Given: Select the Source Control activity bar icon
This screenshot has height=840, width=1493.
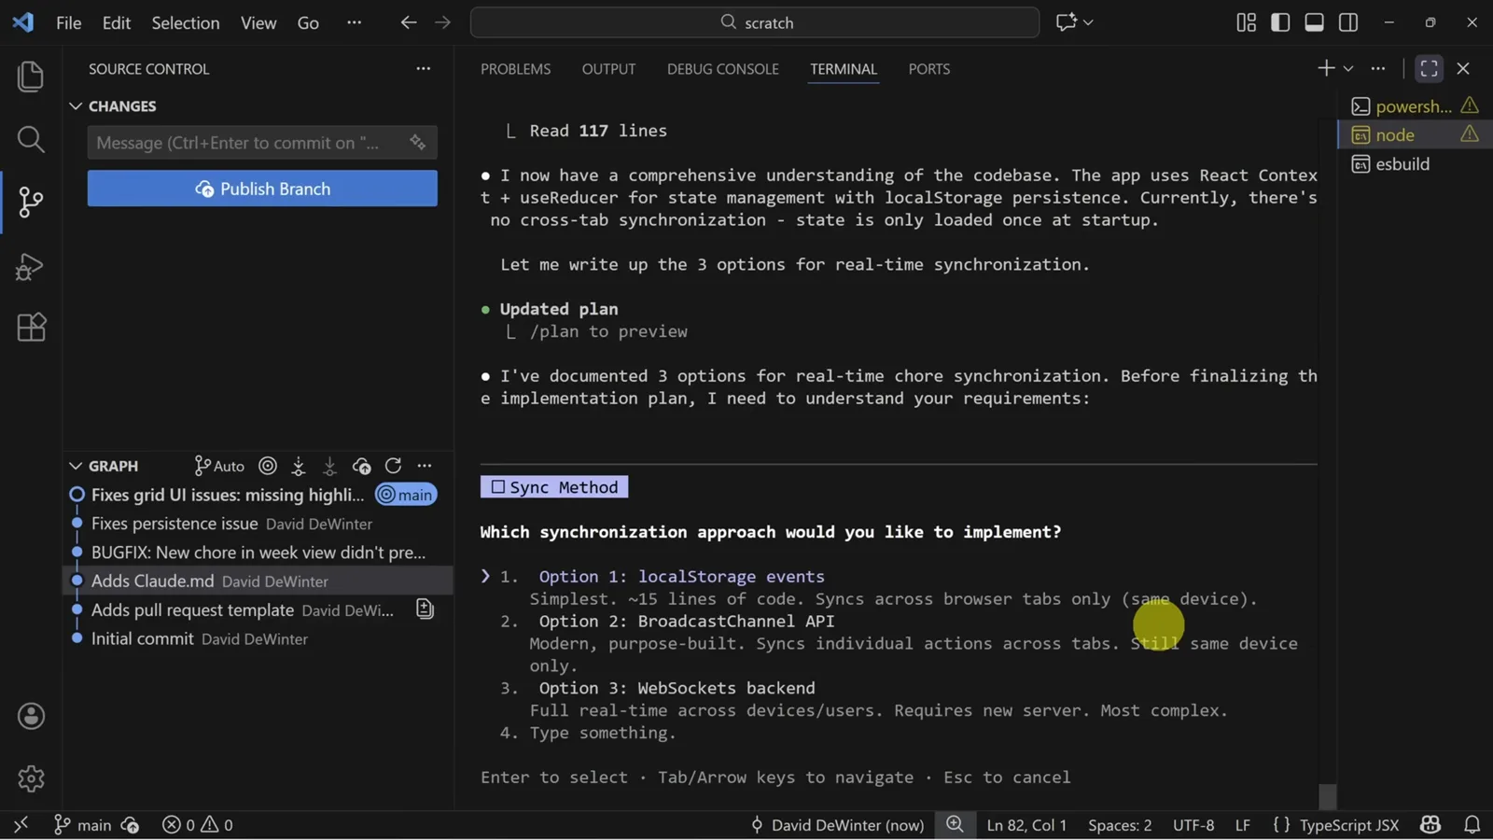Looking at the screenshot, I should (x=31, y=202).
